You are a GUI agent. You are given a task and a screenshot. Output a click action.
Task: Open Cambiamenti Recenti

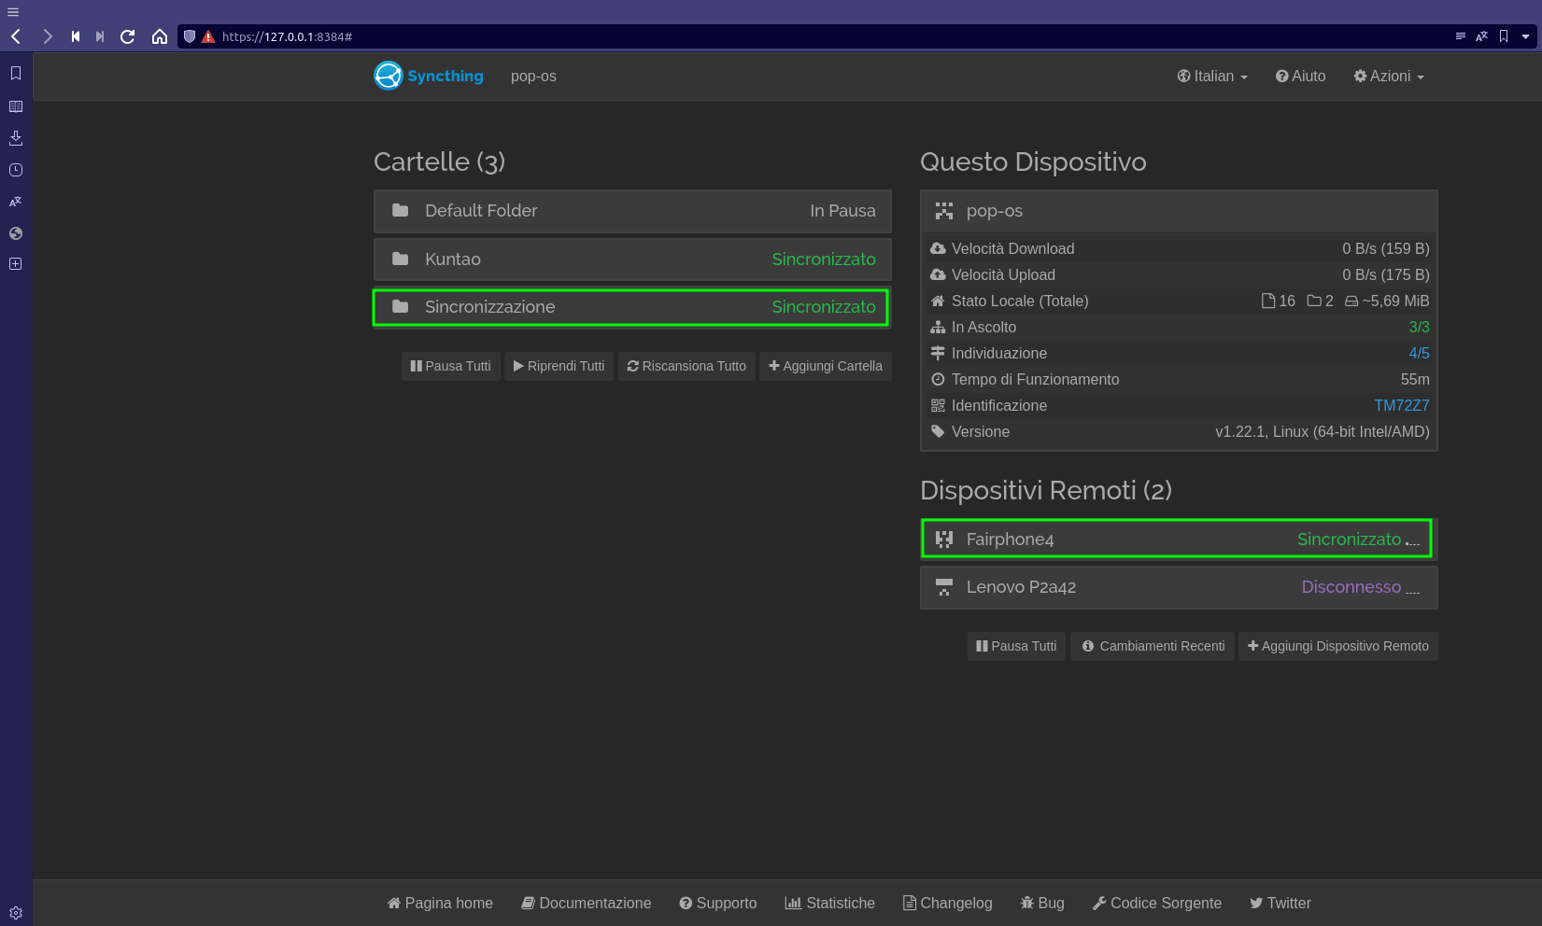(x=1153, y=646)
